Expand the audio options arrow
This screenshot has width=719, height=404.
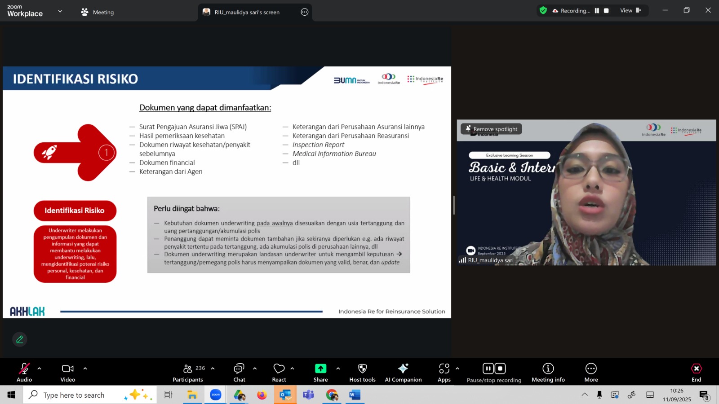(x=40, y=369)
